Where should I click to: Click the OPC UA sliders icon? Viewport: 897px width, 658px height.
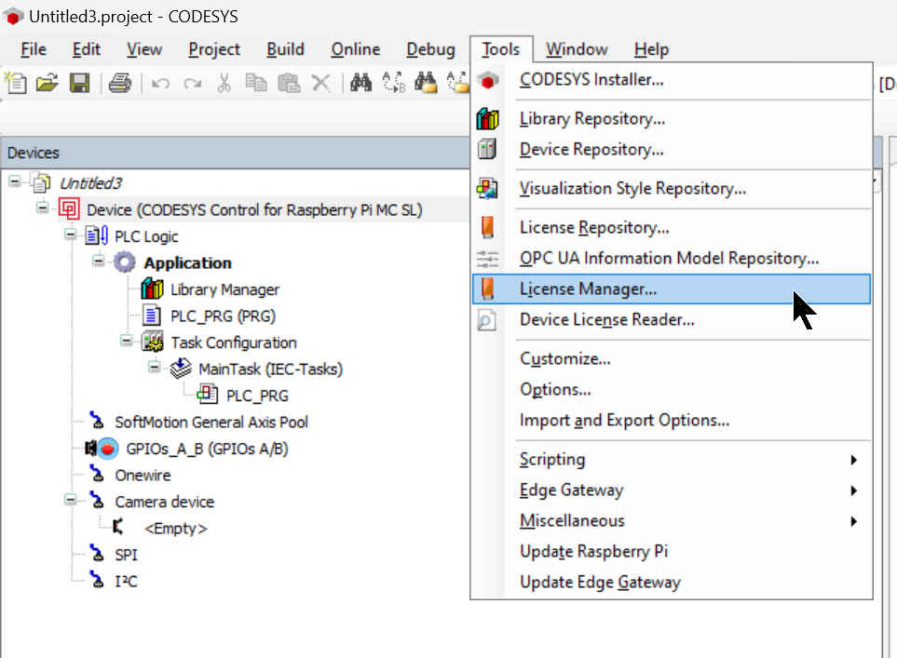(x=487, y=259)
